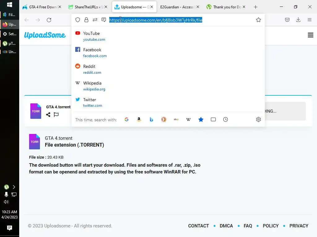
Task: Close the Uploadsome tab
Action: click(x=152, y=7)
